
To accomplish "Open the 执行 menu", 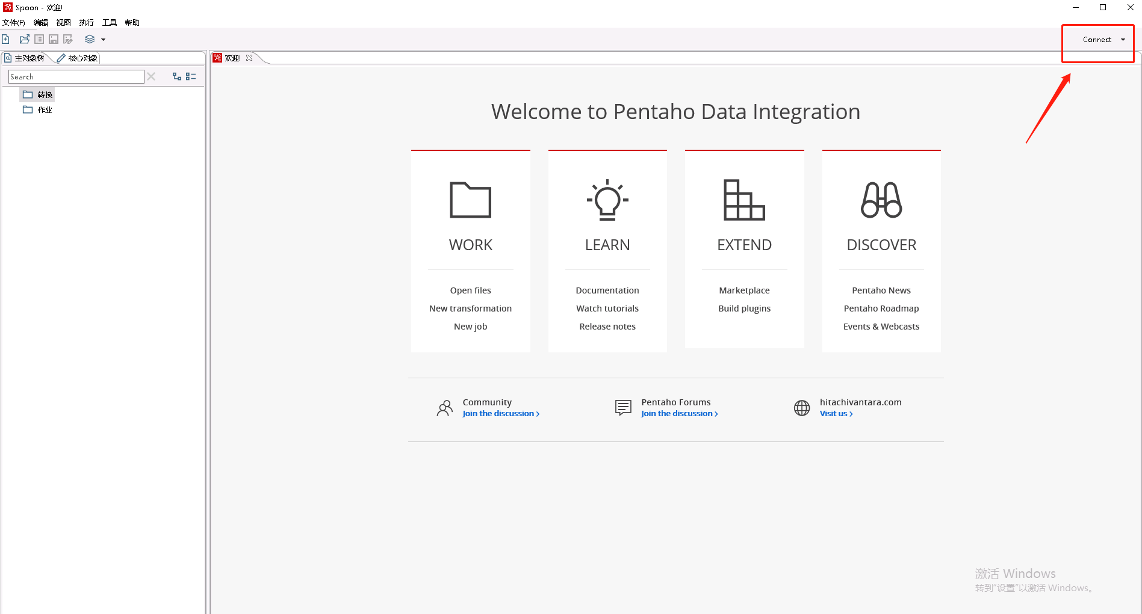I will tap(87, 22).
